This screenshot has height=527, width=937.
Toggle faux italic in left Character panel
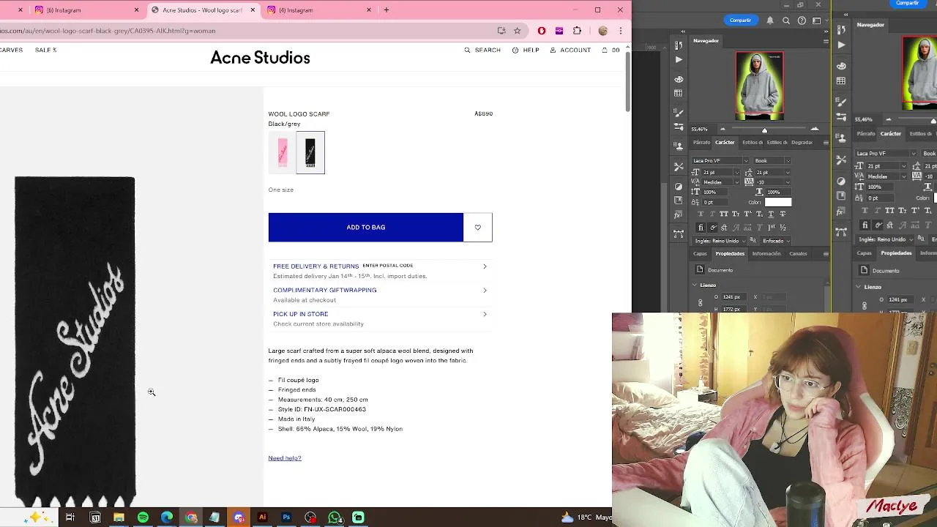pos(712,214)
